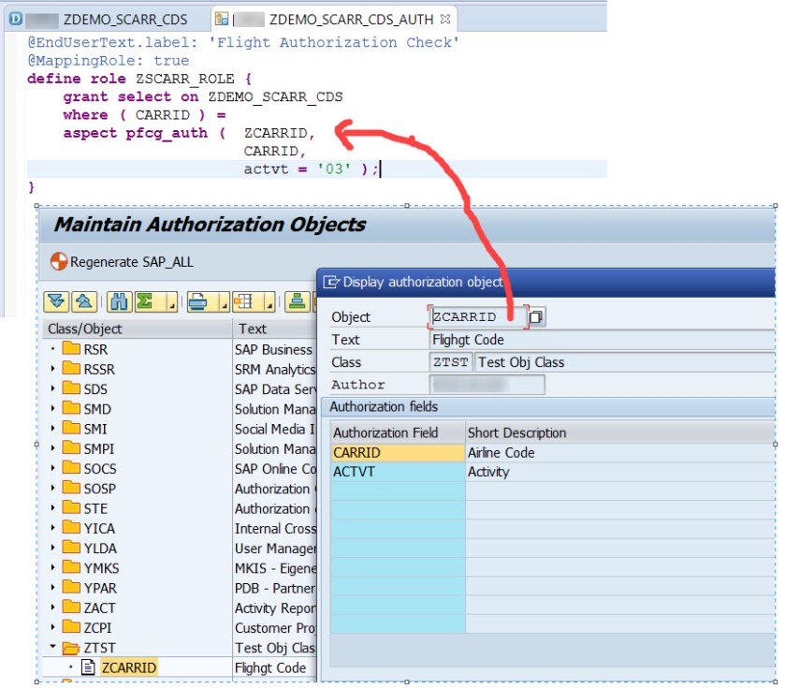Click the value help icon beside ZCARRID
785x688 pixels.
pos(536,317)
